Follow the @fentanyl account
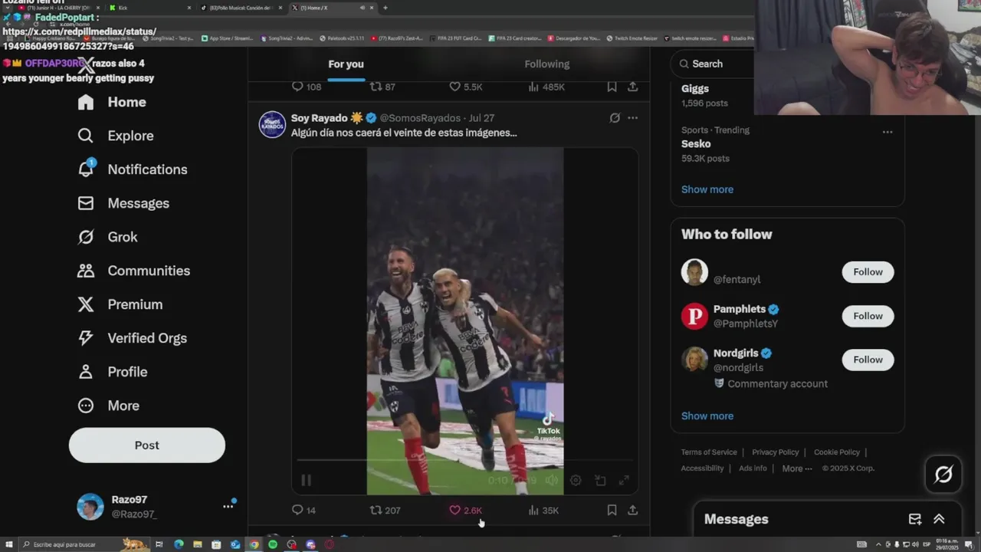 pyautogui.click(x=868, y=272)
